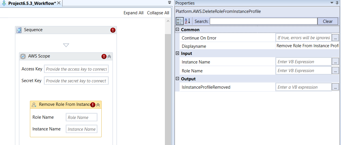
Task: Click the Continue On Error property label
Action: click(199, 38)
